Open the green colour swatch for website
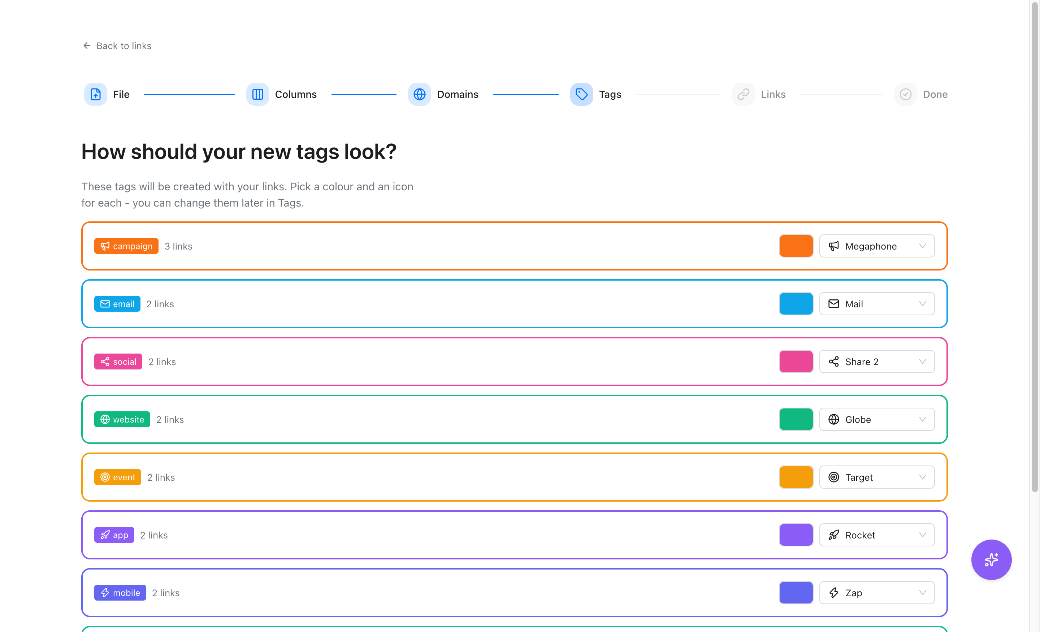Screen dimensions: 1040x632 796,420
